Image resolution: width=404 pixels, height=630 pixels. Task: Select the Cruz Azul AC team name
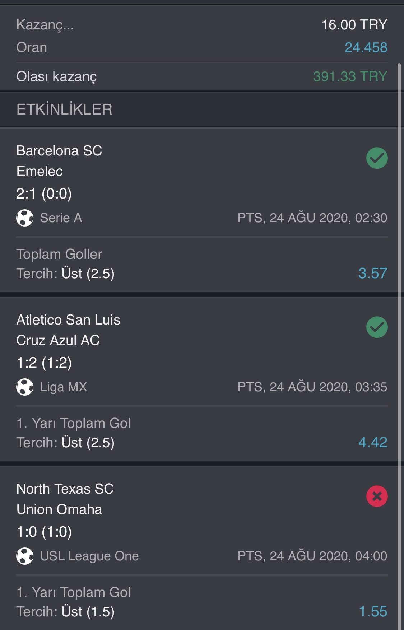point(58,340)
